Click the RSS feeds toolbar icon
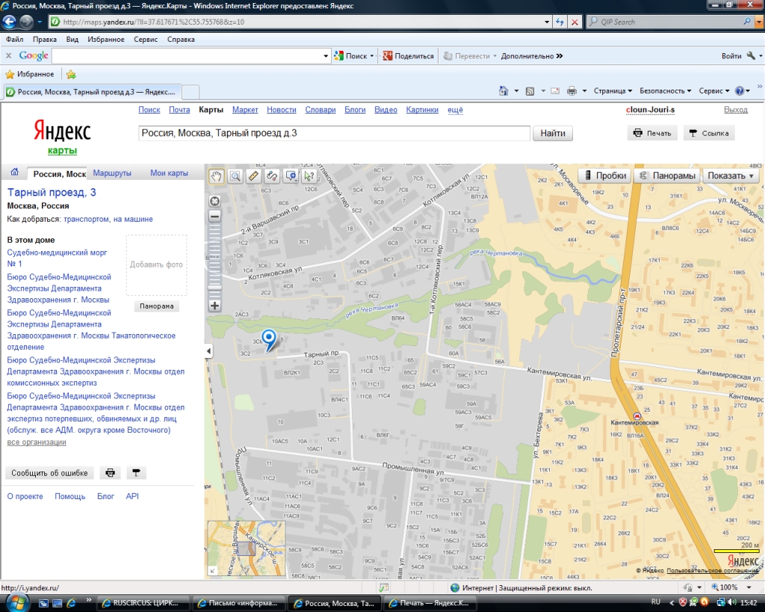 [x=530, y=90]
